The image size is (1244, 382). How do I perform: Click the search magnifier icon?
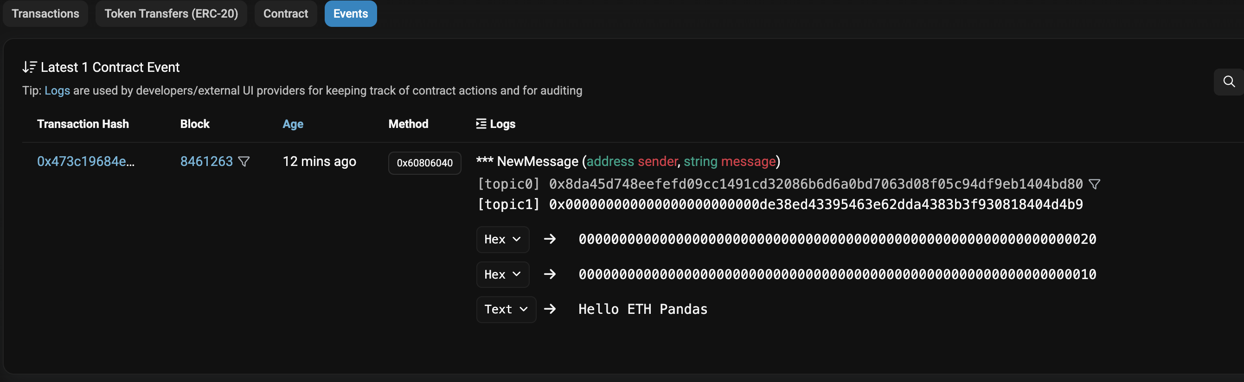tap(1229, 82)
